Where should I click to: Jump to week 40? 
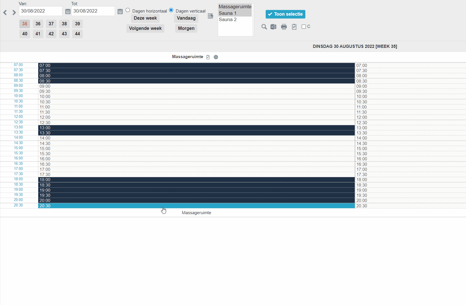(25, 34)
